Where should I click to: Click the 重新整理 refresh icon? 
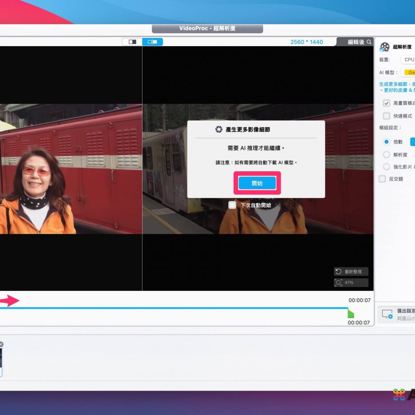tap(338, 271)
